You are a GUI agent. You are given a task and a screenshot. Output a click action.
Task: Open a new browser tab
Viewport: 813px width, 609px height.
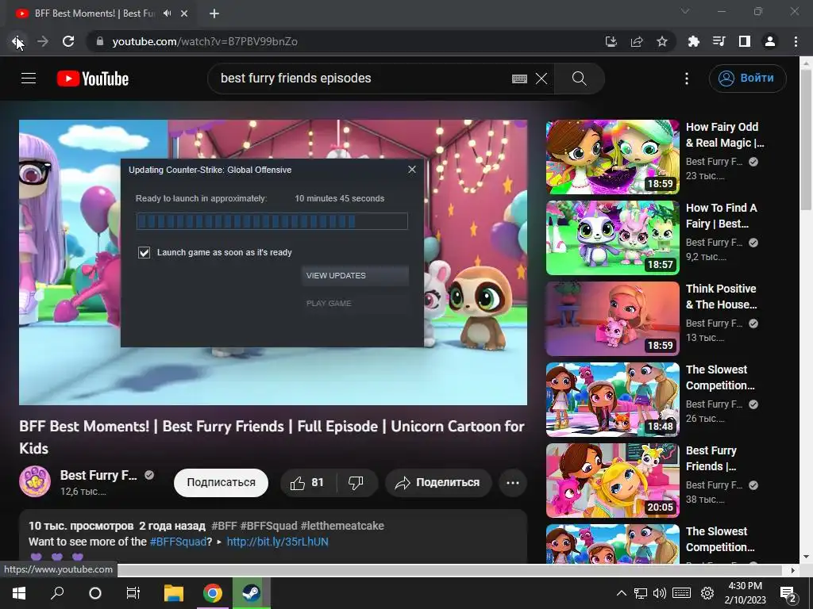coord(214,13)
